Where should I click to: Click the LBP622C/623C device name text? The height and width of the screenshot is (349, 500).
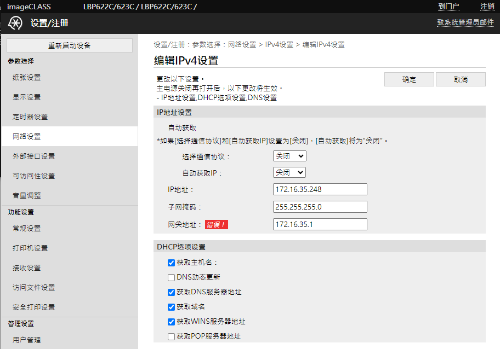140,7
